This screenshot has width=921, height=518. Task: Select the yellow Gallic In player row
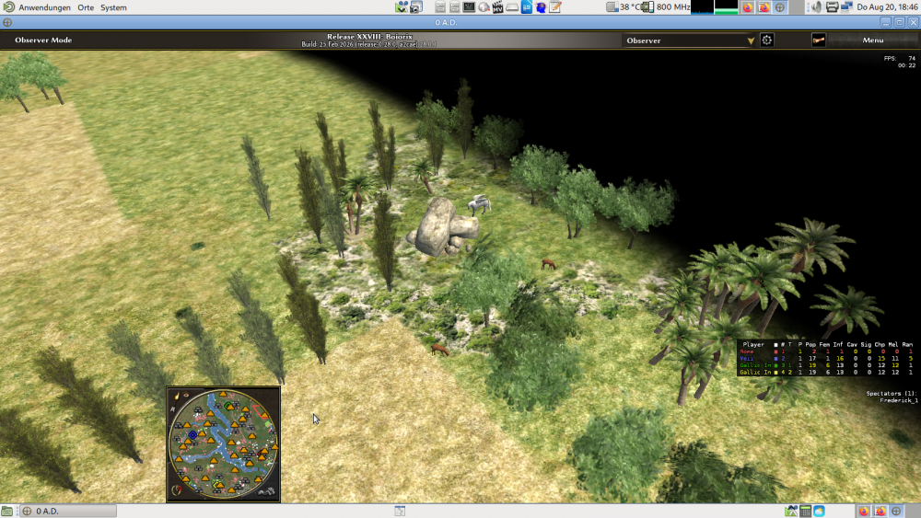click(826, 373)
